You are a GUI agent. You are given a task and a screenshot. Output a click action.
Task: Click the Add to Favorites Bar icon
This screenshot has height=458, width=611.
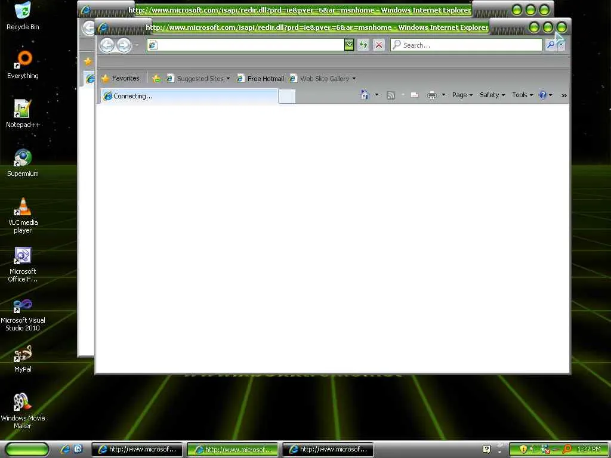(x=156, y=79)
